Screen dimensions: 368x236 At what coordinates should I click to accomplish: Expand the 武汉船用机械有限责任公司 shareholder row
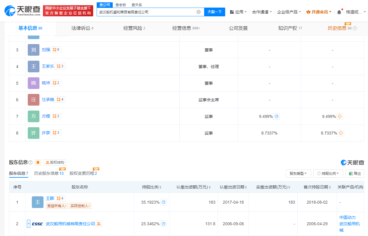click(29, 224)
